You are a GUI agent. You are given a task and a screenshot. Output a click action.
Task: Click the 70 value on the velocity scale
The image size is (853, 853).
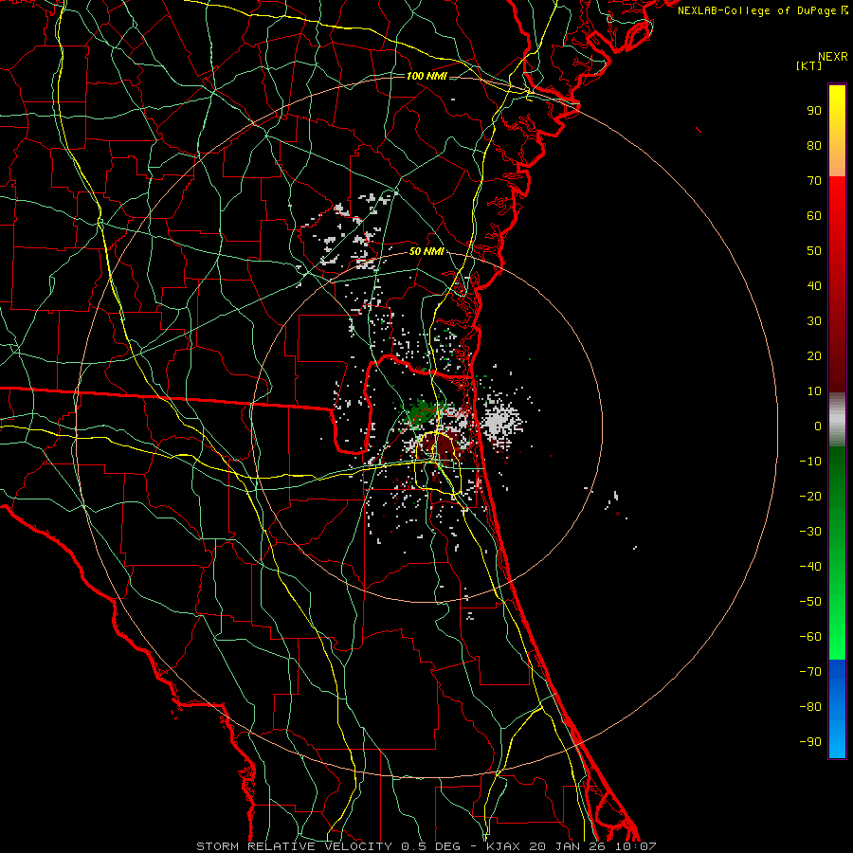[x=814, y=181]
